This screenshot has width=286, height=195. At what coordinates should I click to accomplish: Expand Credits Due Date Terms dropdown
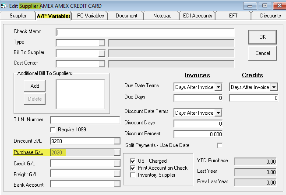click(x=274, y=87)
